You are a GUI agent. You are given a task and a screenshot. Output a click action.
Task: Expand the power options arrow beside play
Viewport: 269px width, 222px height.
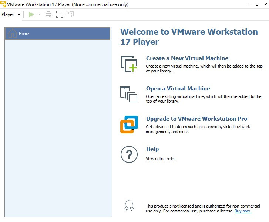coord(39,14)
